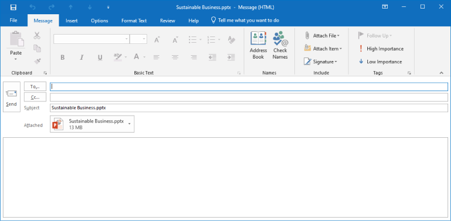The image size is (451, 221).
Task: Open the attachment dropdown arrow
Action: point(129,124)
